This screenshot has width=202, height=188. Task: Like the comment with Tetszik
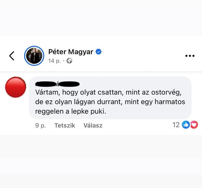(x=65, y=126)
